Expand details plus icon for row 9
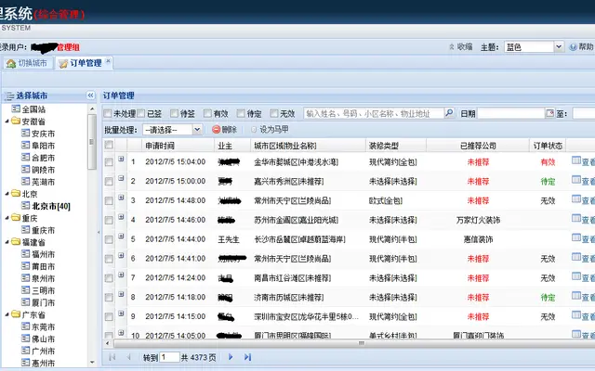The width and height of the screenshot is (595, 371). 121,313
